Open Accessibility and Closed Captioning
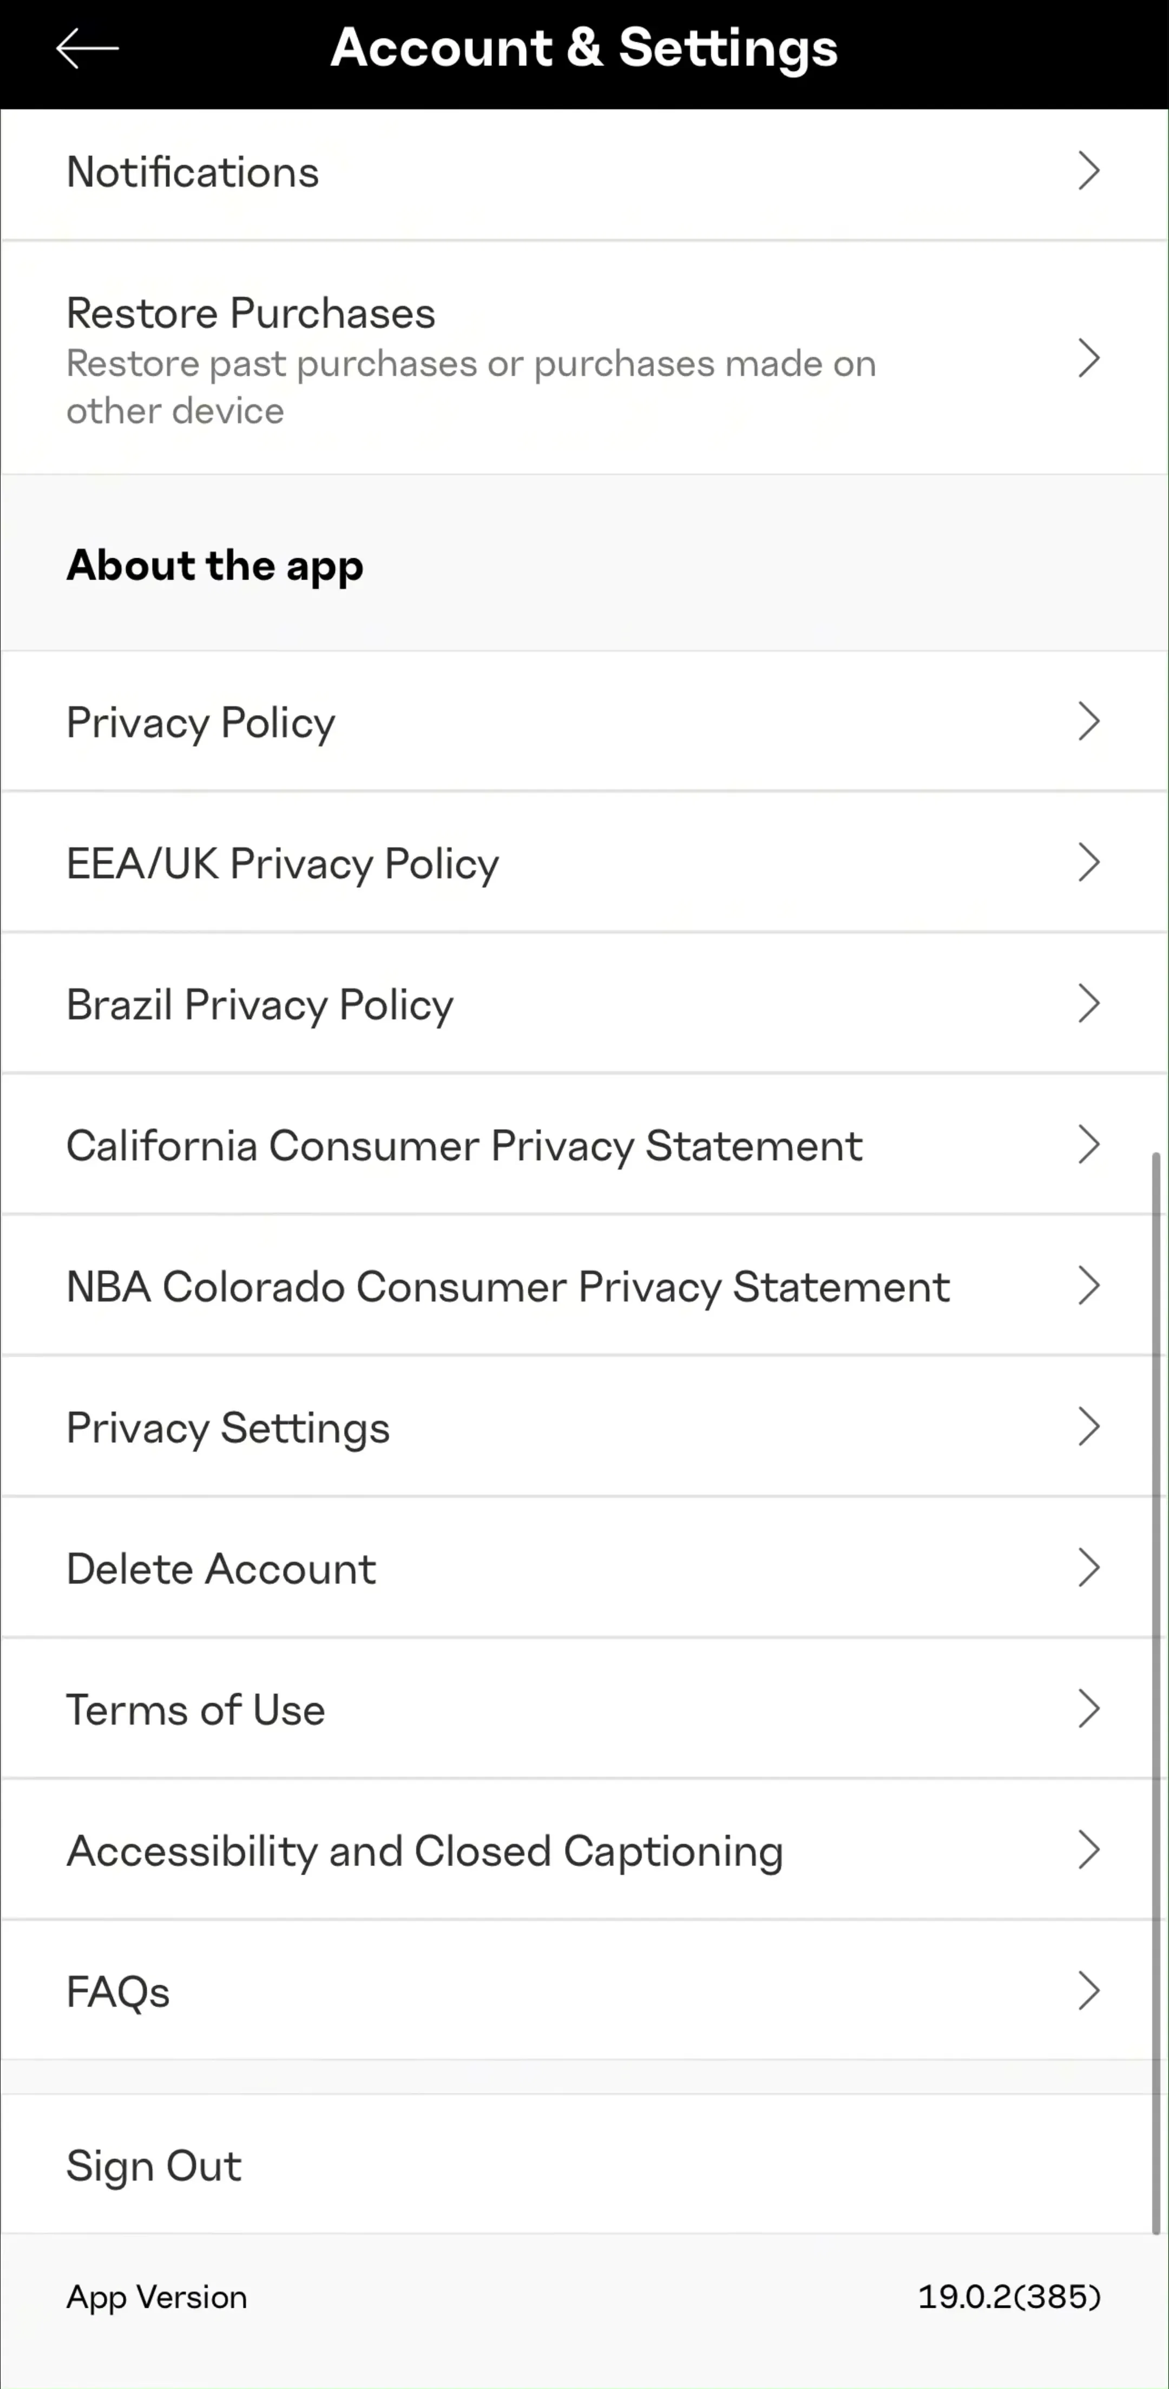 (x=584, y=1849)
